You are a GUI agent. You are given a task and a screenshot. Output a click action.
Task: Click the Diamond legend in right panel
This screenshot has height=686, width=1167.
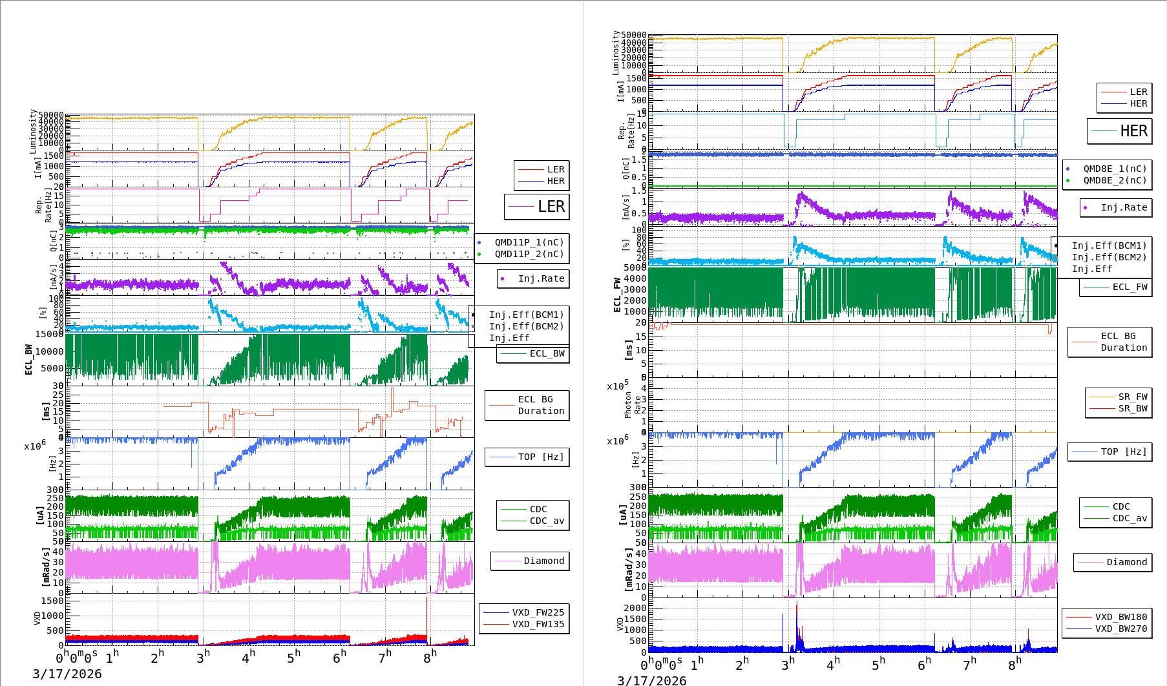[1113, 562]
